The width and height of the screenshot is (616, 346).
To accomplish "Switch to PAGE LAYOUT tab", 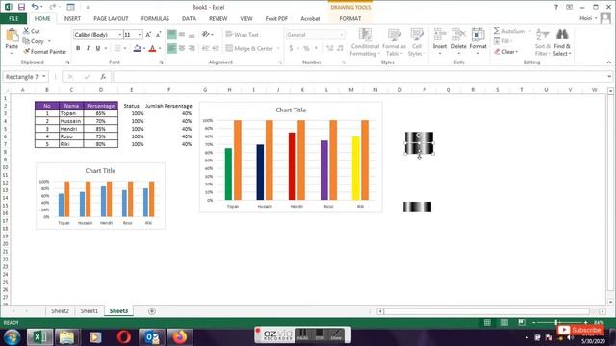I will [111, 18].
